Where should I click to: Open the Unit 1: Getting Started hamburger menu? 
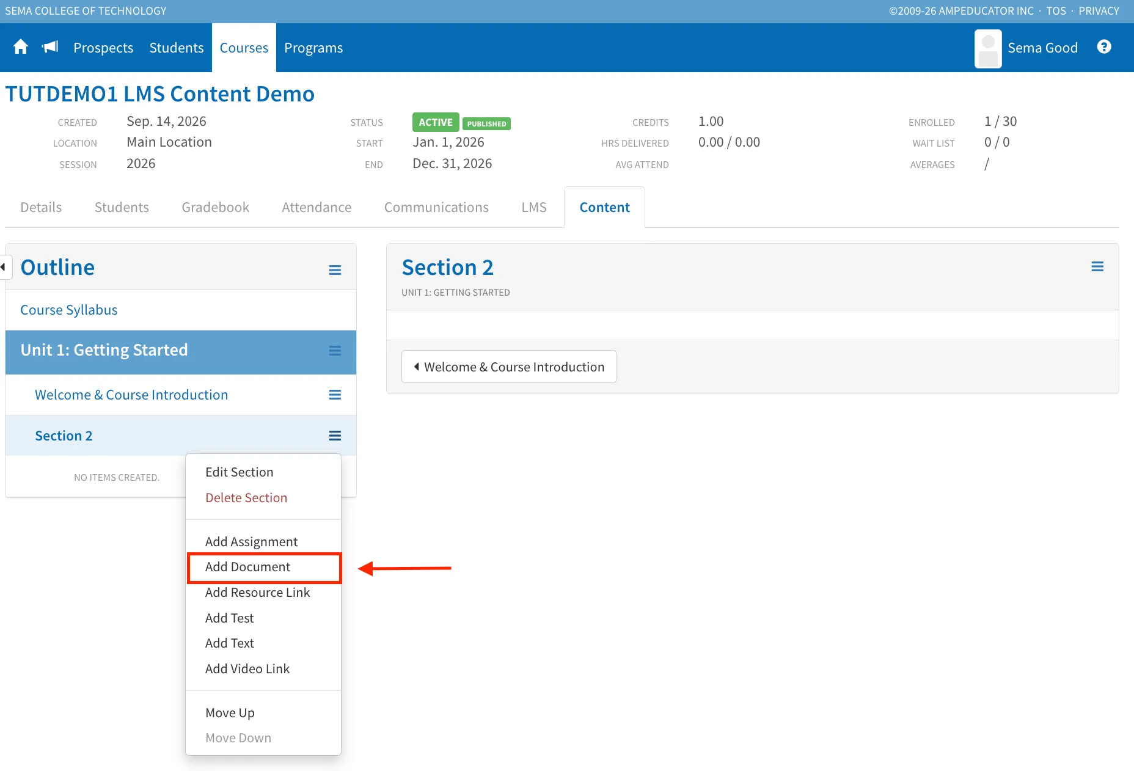click(335, 351)
